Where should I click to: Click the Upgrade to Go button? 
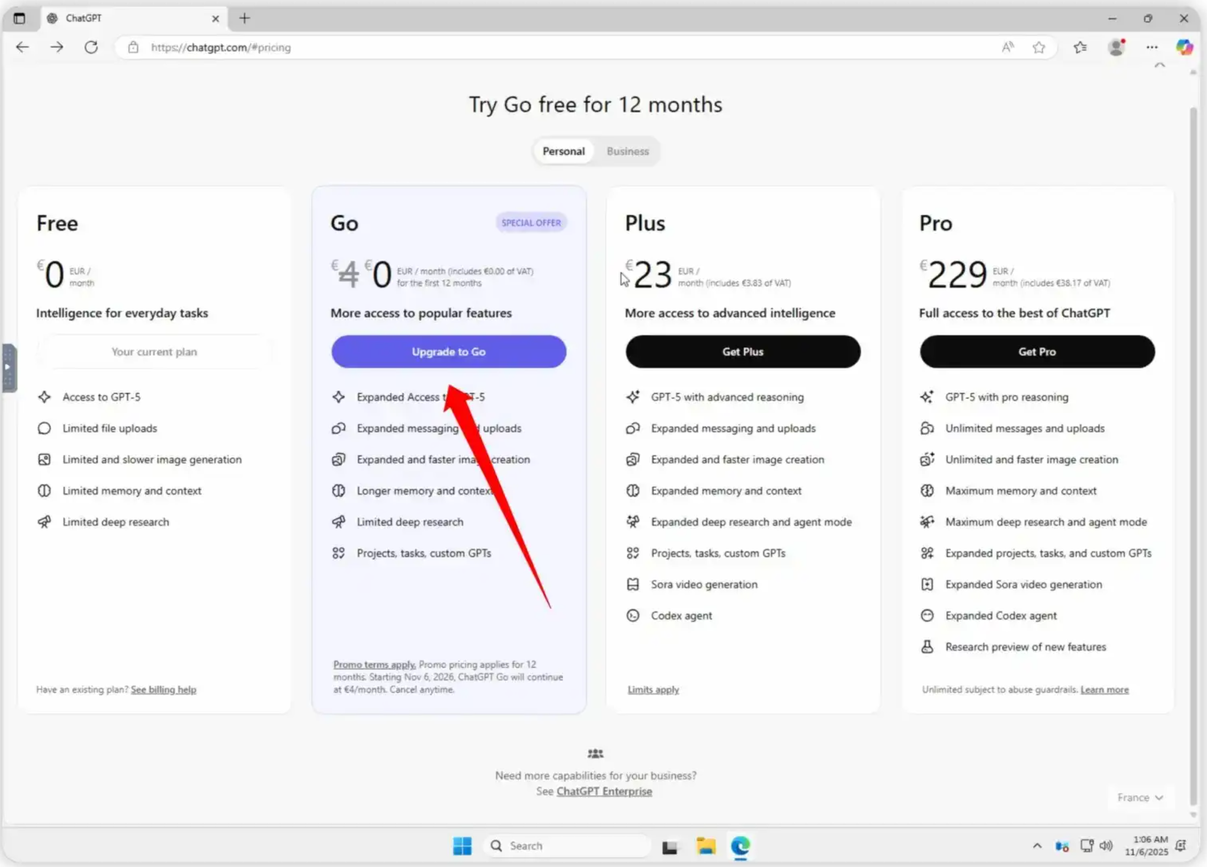coord(448,352)
